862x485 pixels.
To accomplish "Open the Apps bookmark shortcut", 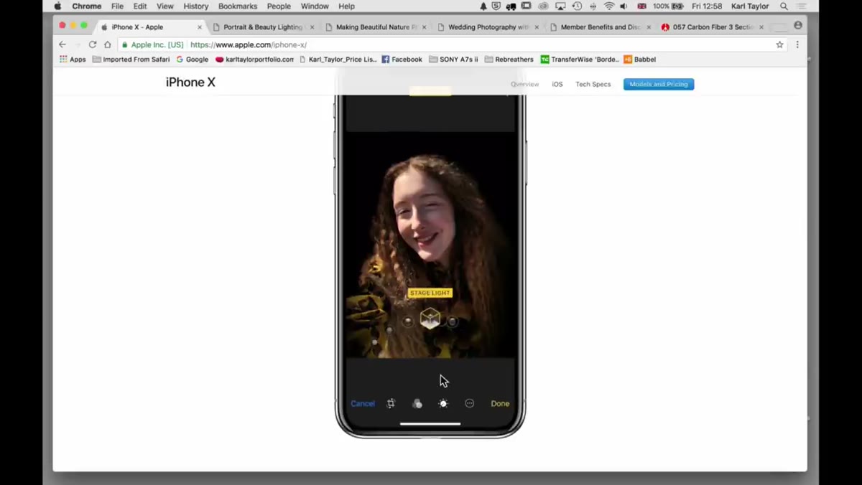I will click(x=73, y=60).
